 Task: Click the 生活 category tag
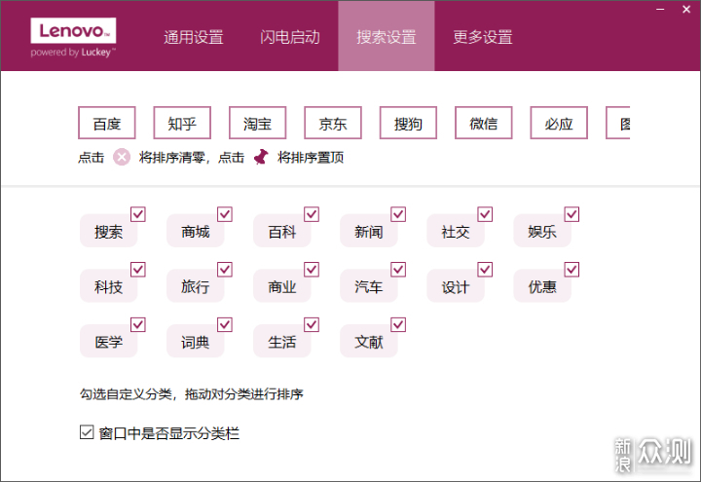(282, 342)
